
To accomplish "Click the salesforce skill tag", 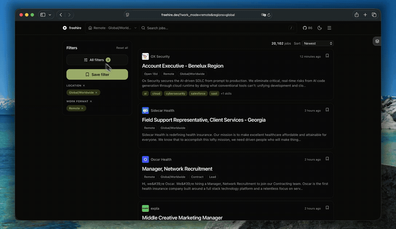I will click(x=198, y=94).
